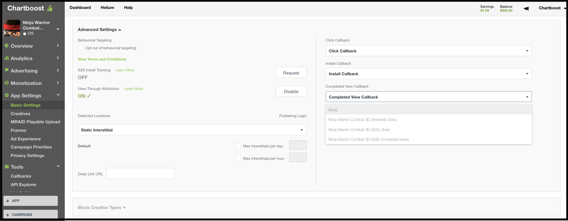Screen dimensions: 568x221
Task: Open Callbacks under Tools
Action: click(x=21, y=176)
